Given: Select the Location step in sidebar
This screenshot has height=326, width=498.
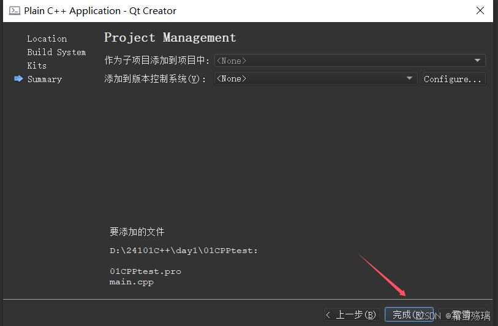Looking at the screenshot, I should 47,39.
